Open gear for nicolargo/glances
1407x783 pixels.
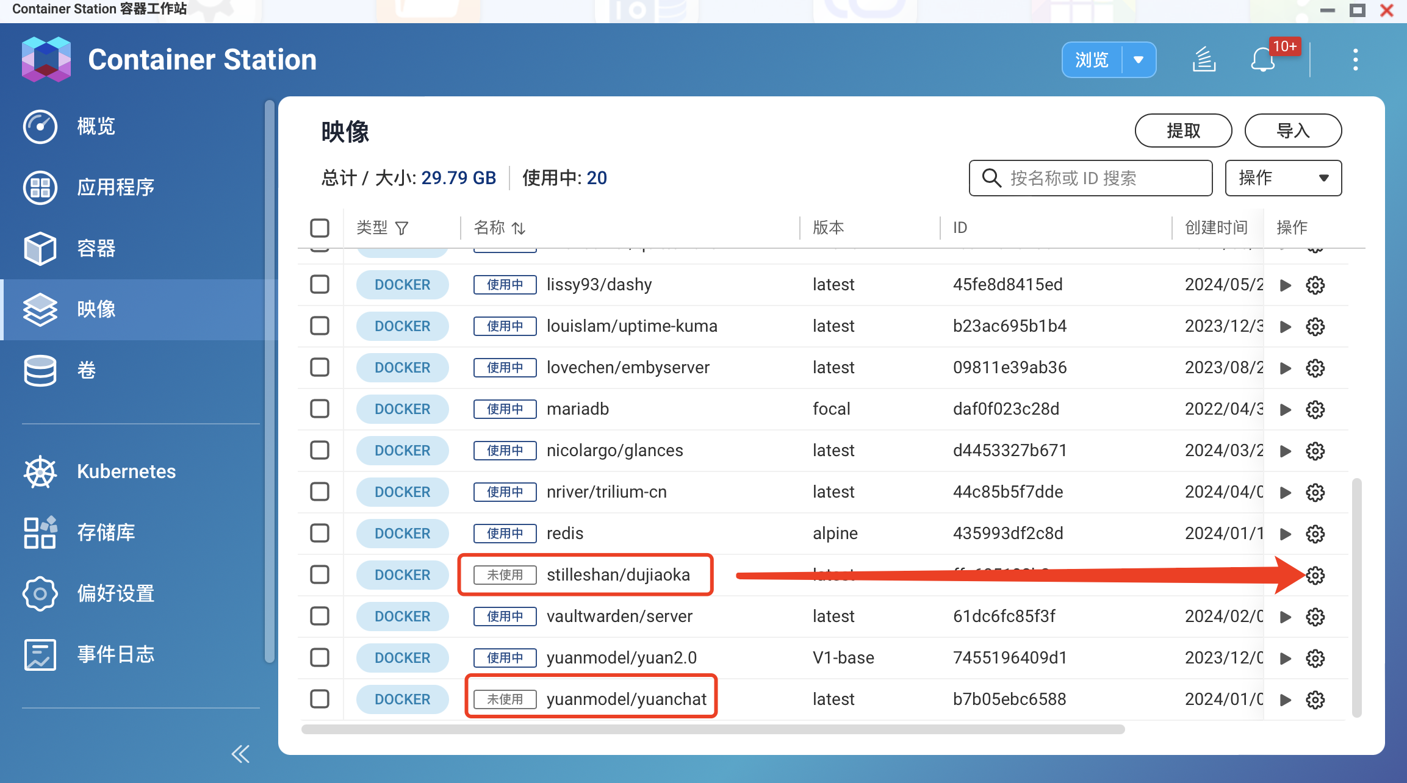point(1315,451)
